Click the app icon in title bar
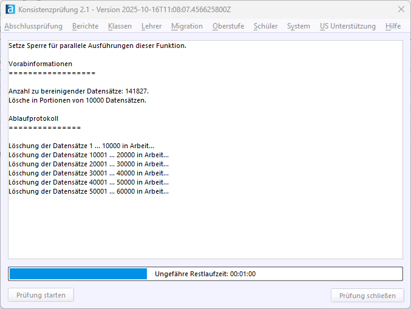 click(x=10, y=10)
